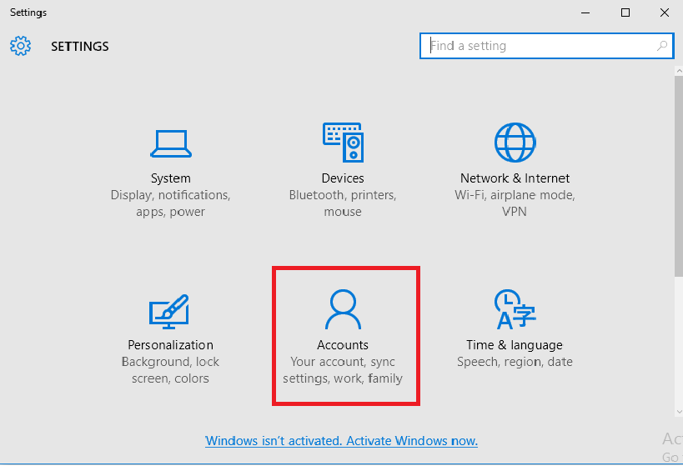Click 'Wi-Fi, airplane mode, VPN' description

[x=515, y=203]
